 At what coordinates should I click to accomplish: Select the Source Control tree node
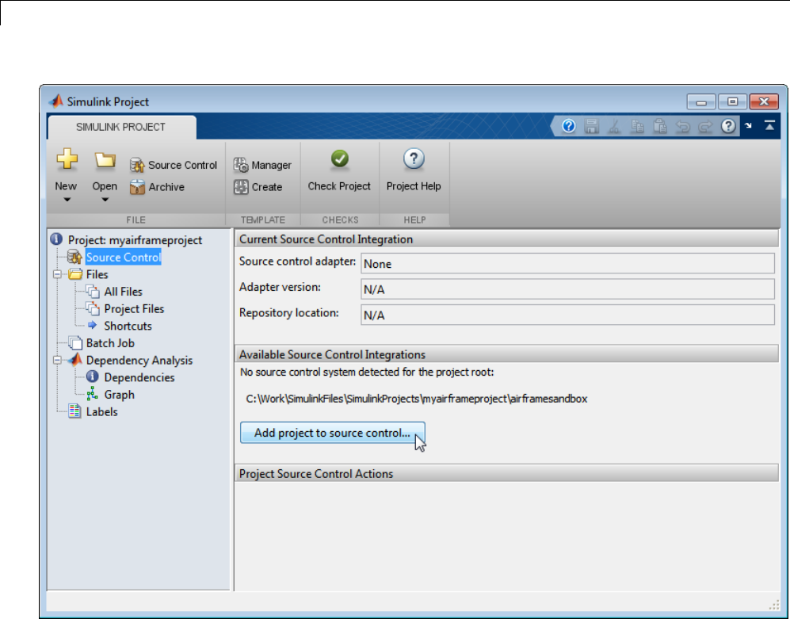tap(124, 257)
